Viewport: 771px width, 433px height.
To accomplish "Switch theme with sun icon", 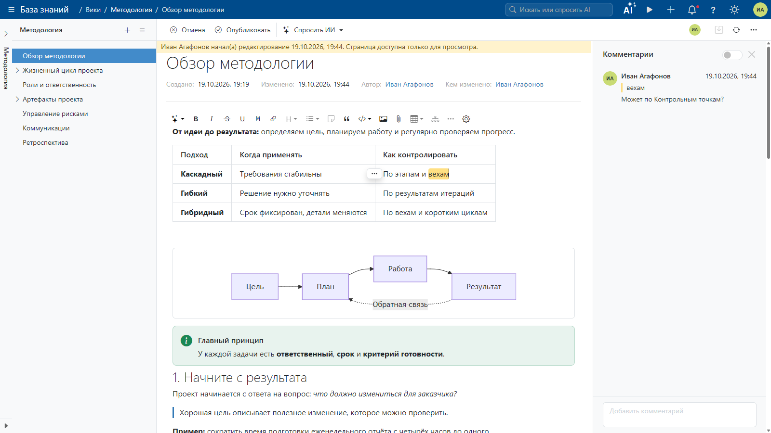I will [734, 10].
